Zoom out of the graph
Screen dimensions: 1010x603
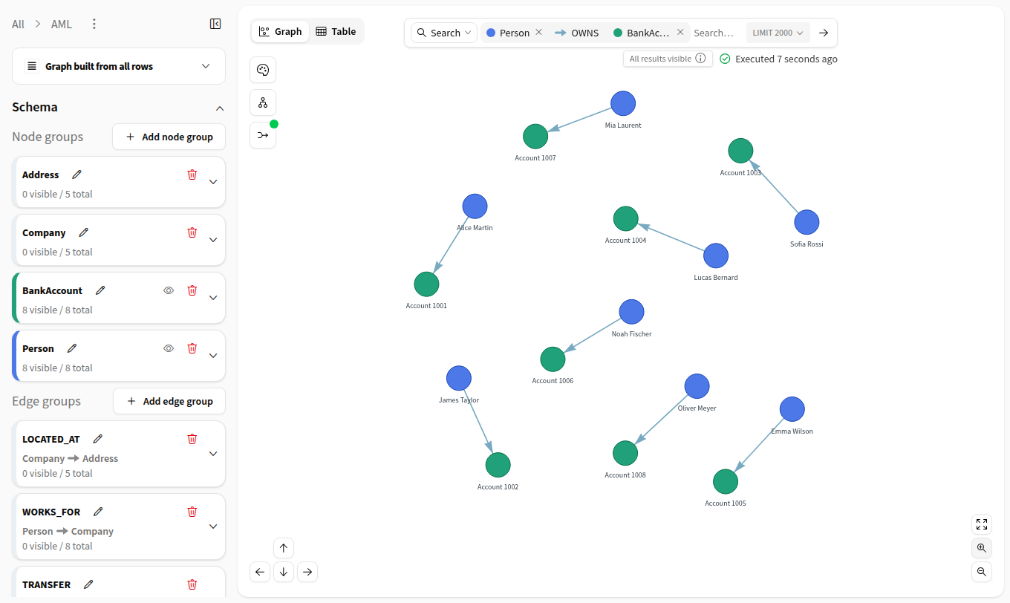[982, 572]
